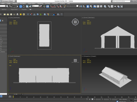Click Edit Named Selection Sets icon

pyautogui.click(x=65, y=6)
